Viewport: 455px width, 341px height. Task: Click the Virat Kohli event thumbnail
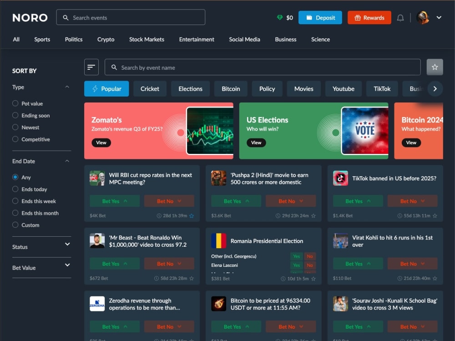(x=340, y=241)
